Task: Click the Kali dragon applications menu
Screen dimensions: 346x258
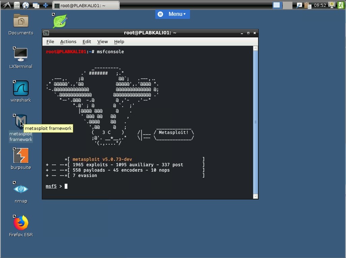Action: pyautogui.click(x=6, y=5)
